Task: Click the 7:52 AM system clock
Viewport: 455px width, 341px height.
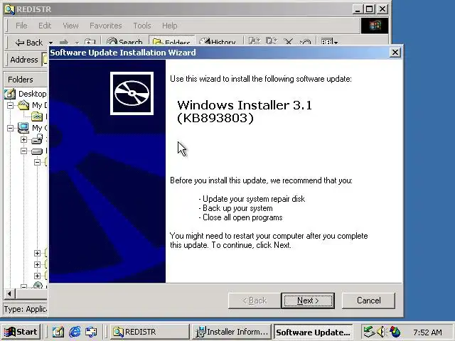Action: tap(427, 332)
